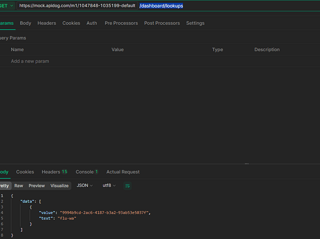Click the "flu-wa" string value

click(67, 218)
